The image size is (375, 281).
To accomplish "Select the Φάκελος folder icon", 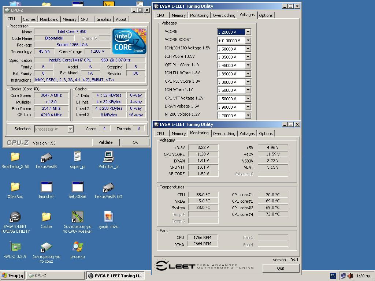I will click(x=15, y=187).
